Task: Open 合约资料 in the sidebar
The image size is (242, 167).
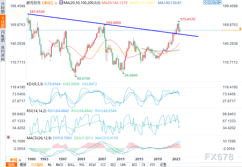Action: tap(3, 53)
